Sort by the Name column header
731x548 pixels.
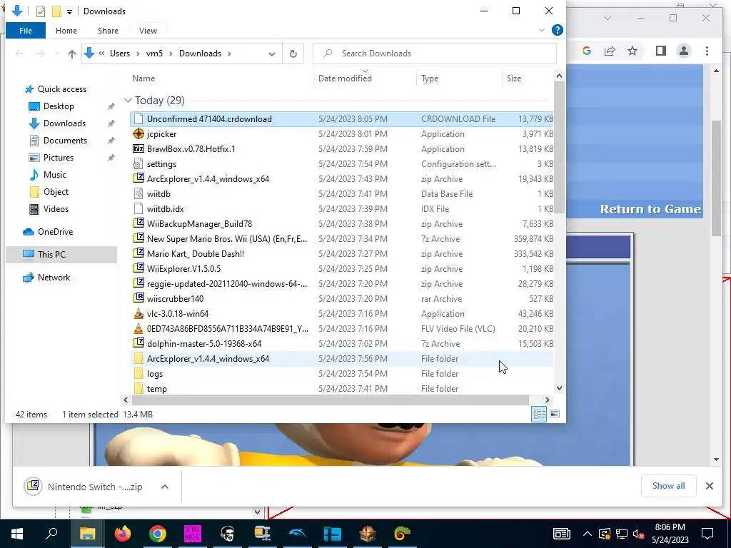[143, 78]
